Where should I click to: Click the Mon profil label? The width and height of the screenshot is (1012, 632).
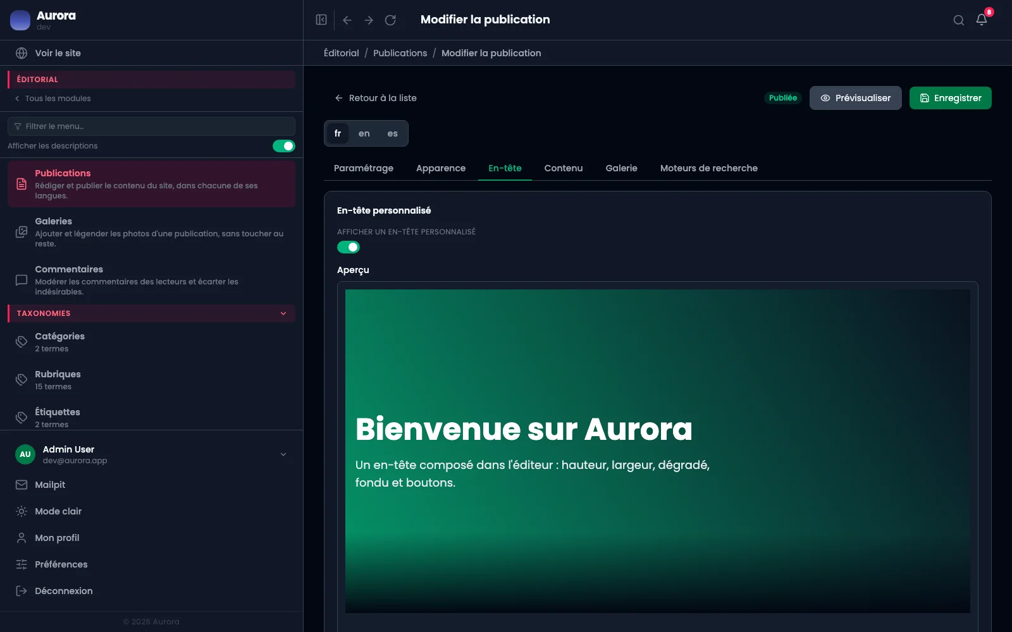tap(57, 538)
